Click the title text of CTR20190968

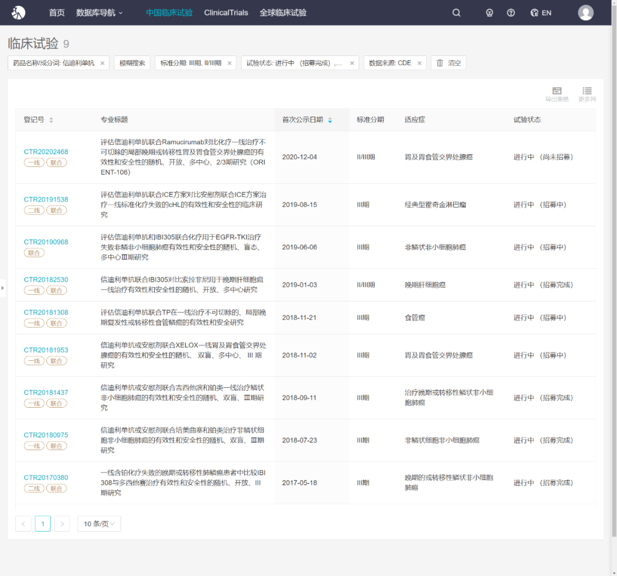pos(182,247)
